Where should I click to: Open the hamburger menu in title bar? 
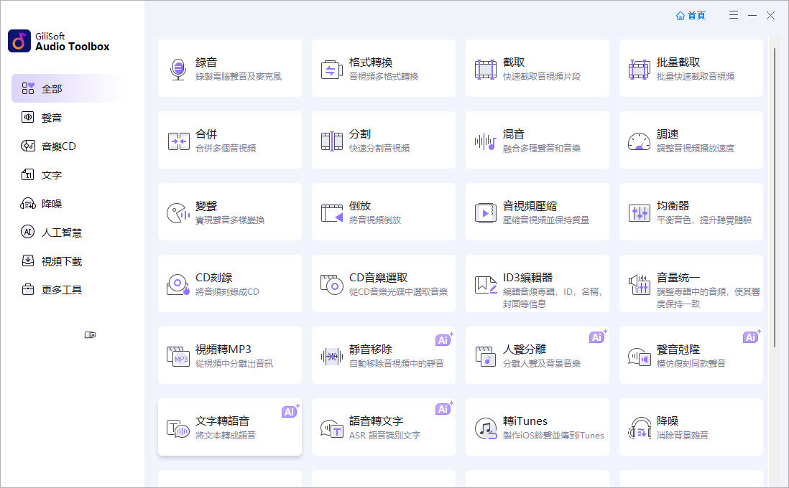[x=734, y=15]
